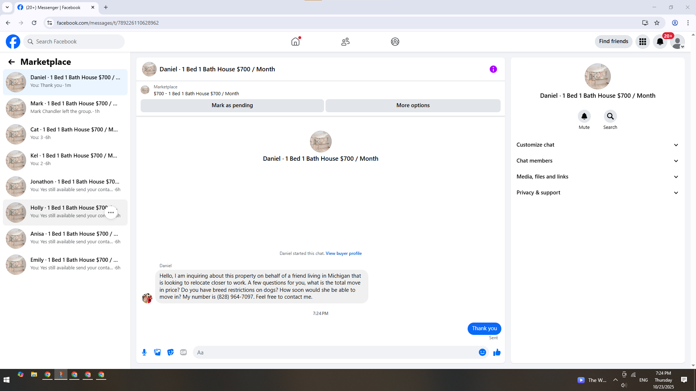This screenshot has height=391, width=696.
Task: Open the emoji picker in message box
Action: [x=482, y=352]
